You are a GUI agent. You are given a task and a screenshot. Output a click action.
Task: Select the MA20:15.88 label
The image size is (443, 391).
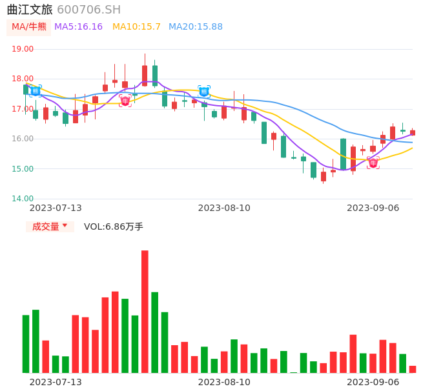pyautogui.click(x=196, y=27)
